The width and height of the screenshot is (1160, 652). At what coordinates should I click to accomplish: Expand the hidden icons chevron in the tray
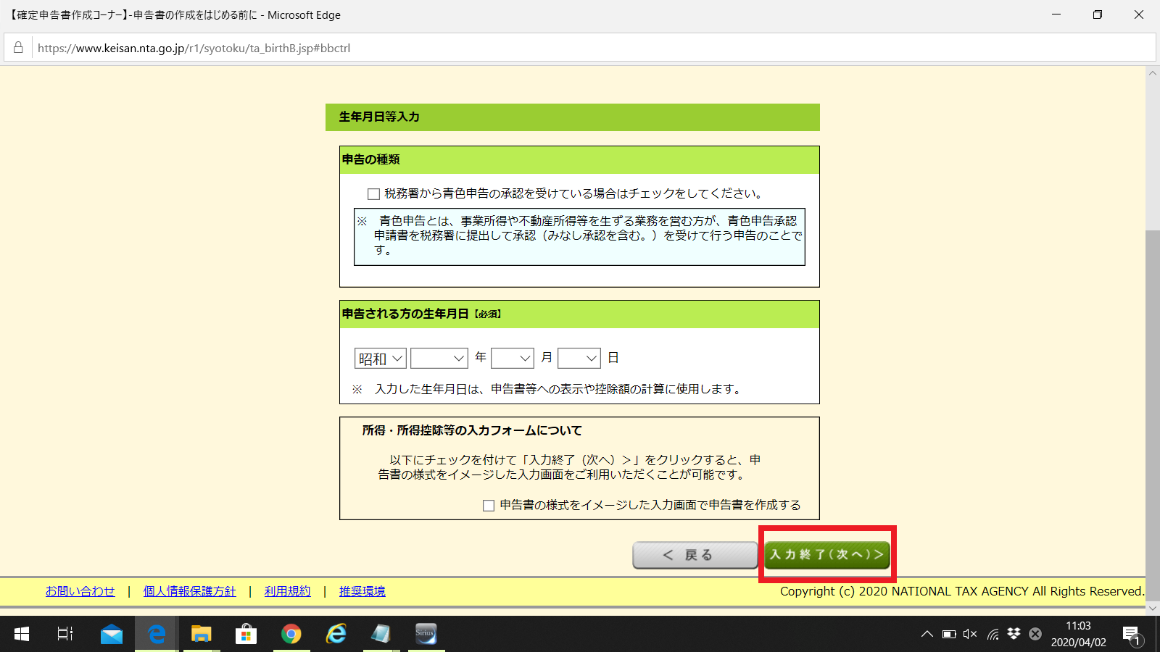(927, 634)
